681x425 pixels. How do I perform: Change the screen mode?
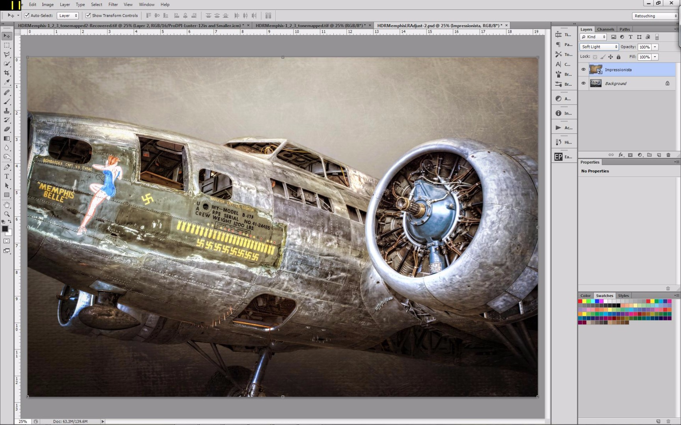[x=7, y=251]
